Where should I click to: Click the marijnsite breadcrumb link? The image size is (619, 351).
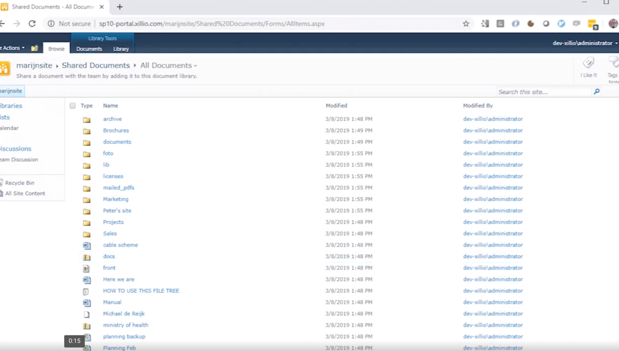pyautogui.click(x=34, y=65)
